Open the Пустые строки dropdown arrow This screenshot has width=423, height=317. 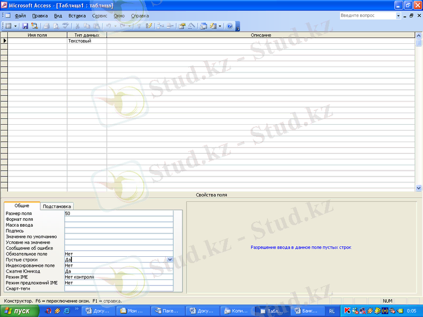tap(170, 259)
